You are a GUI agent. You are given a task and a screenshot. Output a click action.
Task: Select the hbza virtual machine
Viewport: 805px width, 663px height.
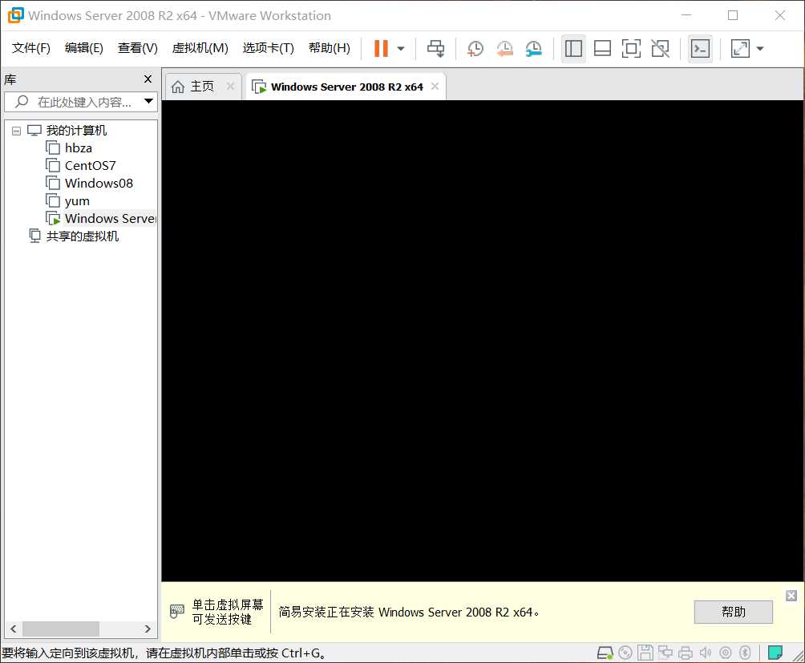tap(79, 148)
